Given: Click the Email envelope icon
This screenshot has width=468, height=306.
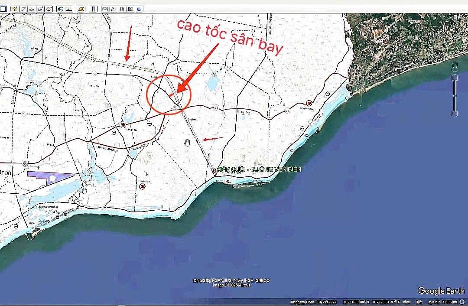Looking at the screenshot, I should [105, 9].
